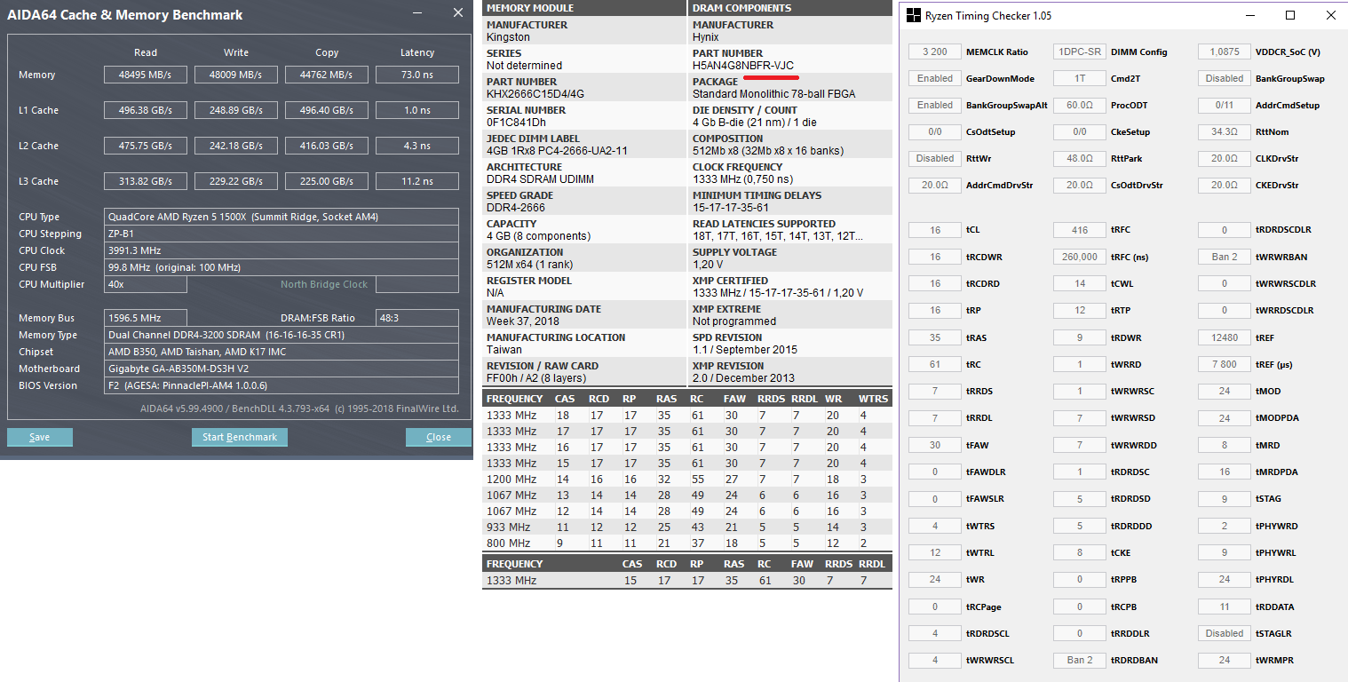Select the ProcODT value 60.0Ω
Screen dimensions: 1348x682
click(1080, 106)
